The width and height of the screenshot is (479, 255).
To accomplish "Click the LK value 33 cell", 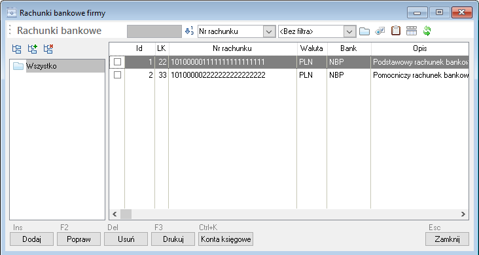I will [x=162, y=75].
